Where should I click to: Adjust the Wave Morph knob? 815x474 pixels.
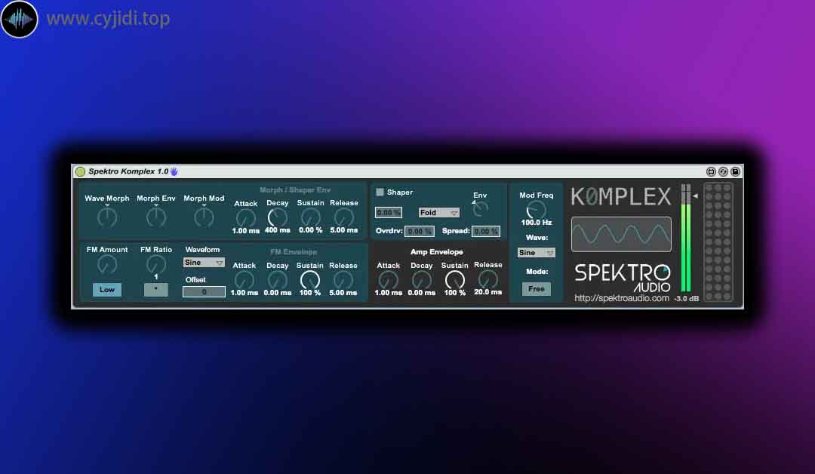(x=107, y=217)
